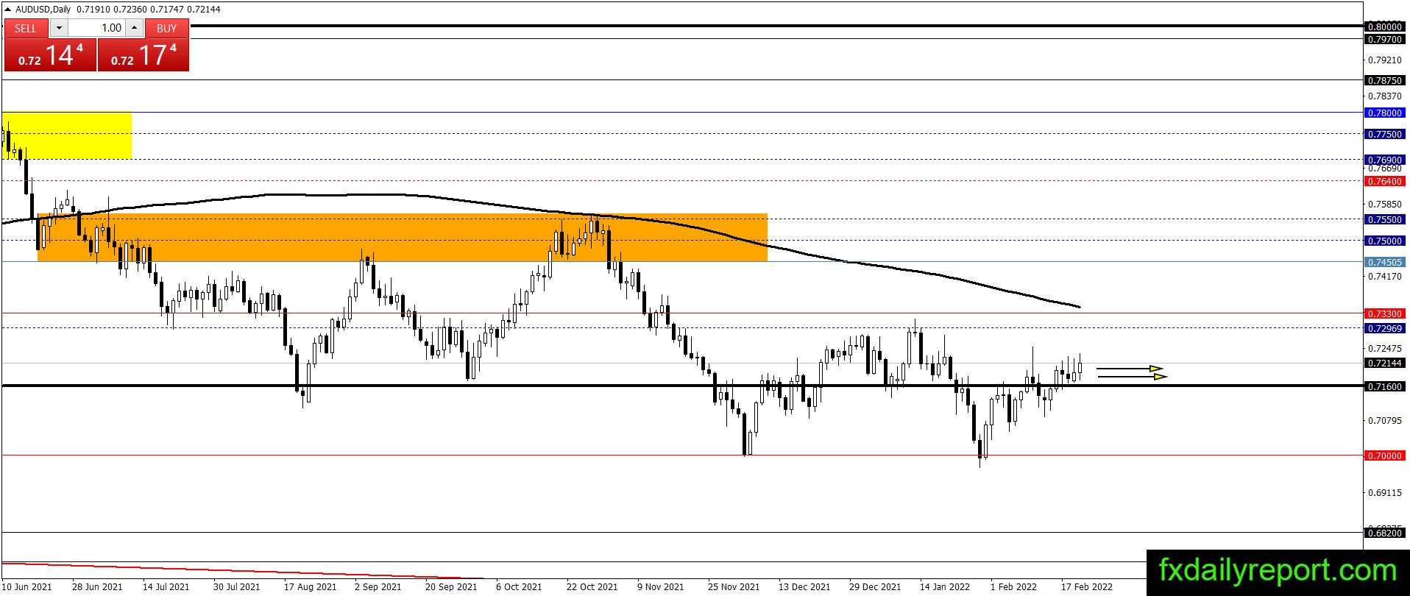Select the yellow rectangle zone near 0.77500
The width and height of the screenshot is (1410, 596).
[67, 135]
